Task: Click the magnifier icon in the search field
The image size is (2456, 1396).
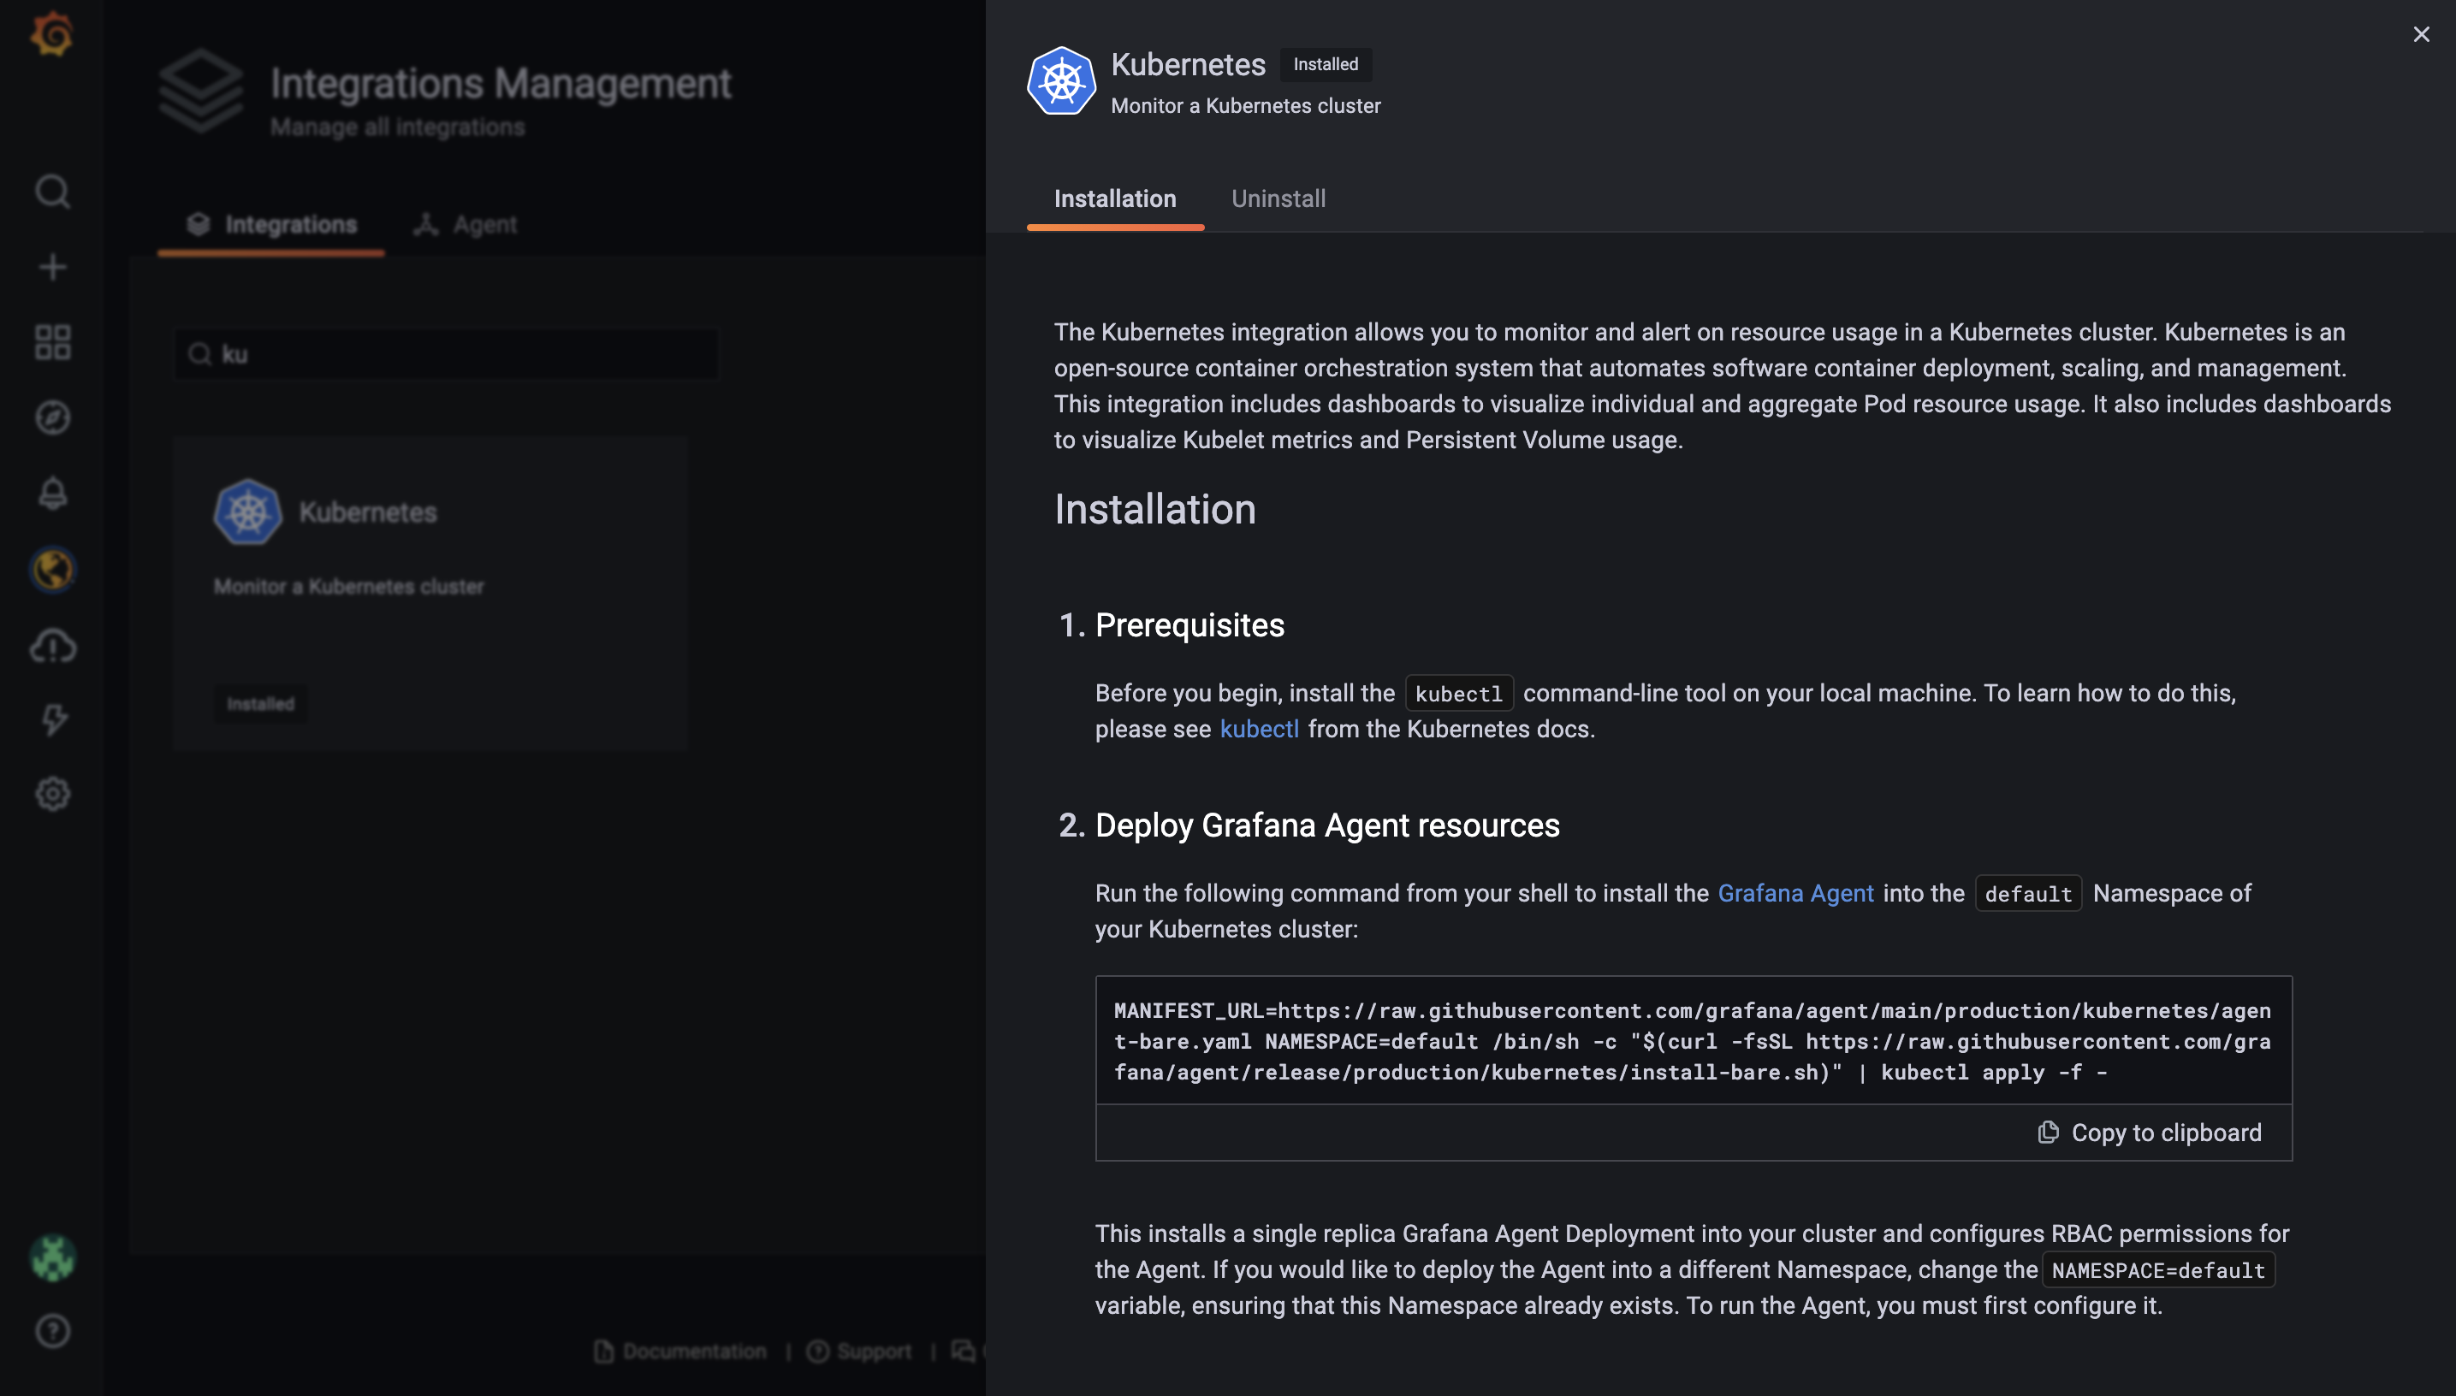Action: [x=199, y=354]
